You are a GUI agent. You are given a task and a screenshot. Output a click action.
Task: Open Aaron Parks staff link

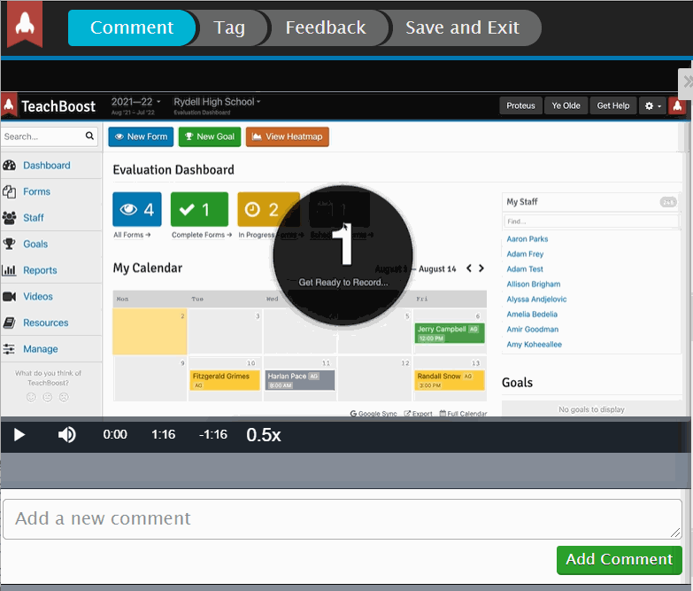527,239
